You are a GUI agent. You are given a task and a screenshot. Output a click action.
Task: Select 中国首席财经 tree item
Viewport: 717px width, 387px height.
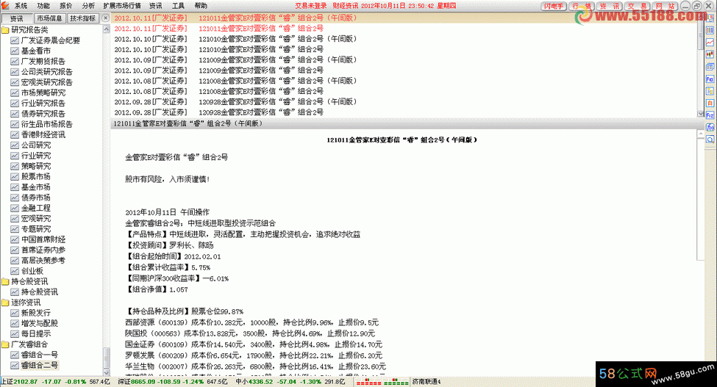43,239
